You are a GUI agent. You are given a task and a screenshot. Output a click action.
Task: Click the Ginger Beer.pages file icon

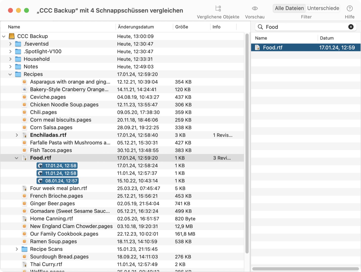pos(24,204)
